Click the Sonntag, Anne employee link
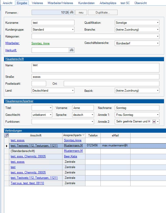 click(x=41, y=44)
